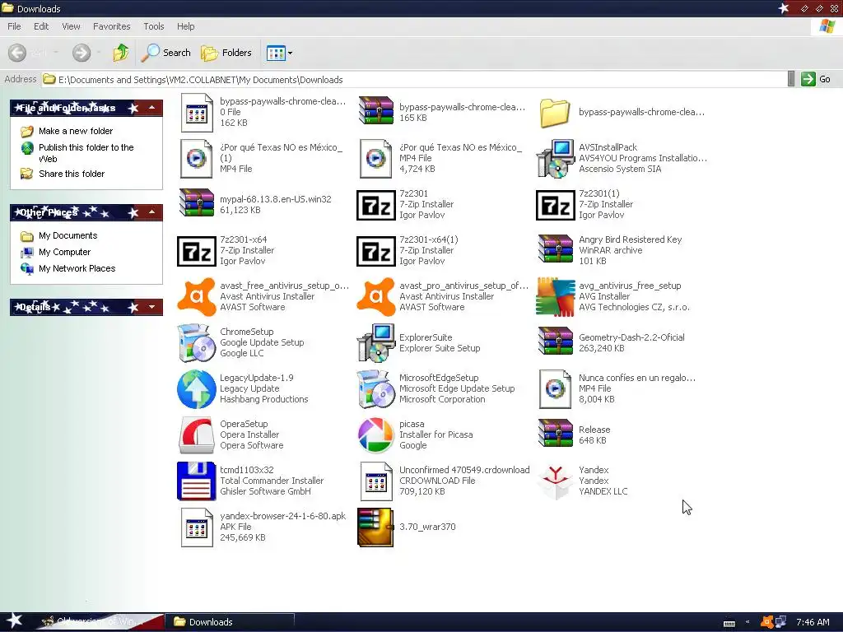Open the Favorites menu
This screenshot has width=843, height=632.
point(112,26)
